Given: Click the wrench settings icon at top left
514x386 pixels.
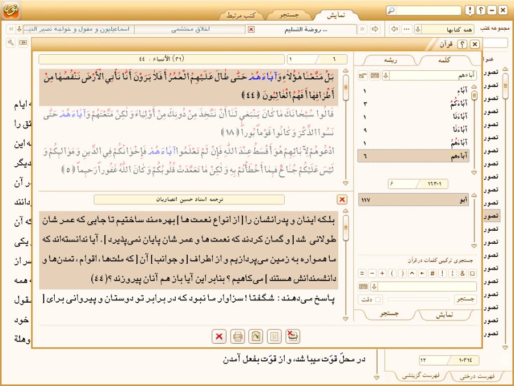Looking at the screenshot, I should [11, 42].
